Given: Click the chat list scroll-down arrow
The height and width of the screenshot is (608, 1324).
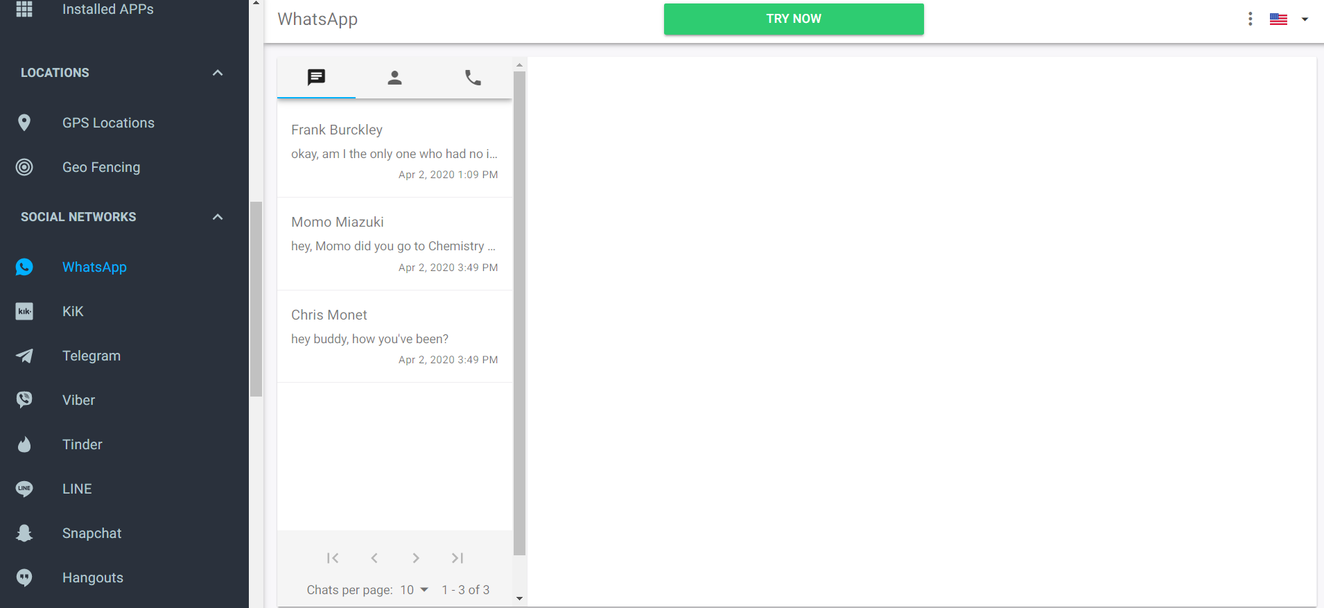Looking at the screenshot, I should pyautogui.click(x=519, y=598).
